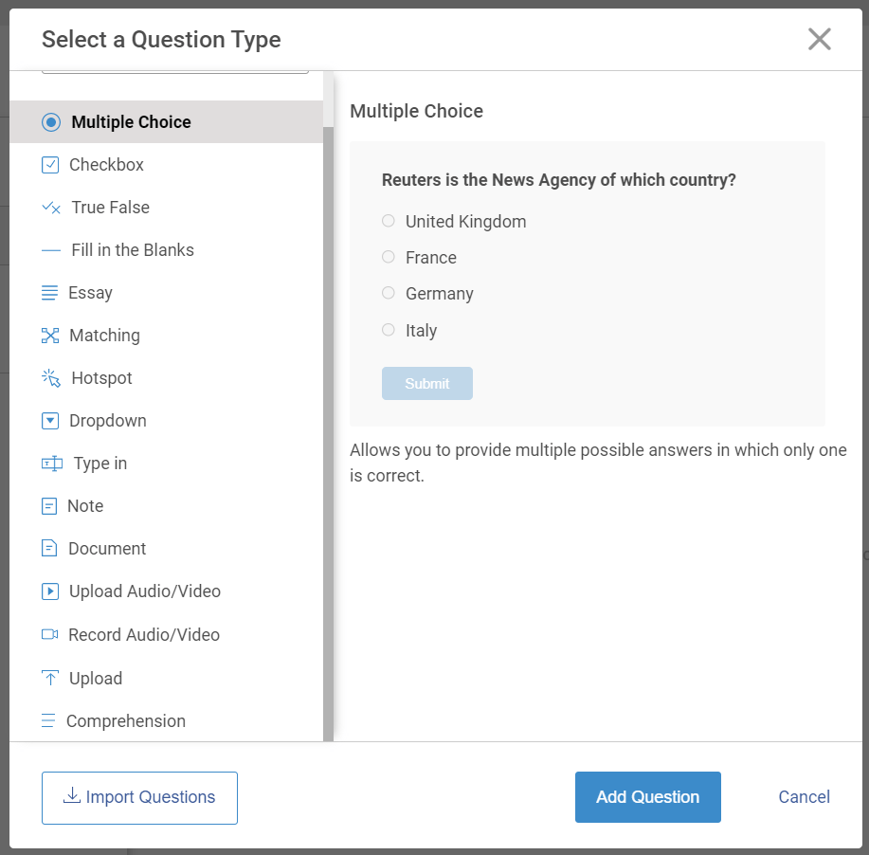Choose the Essay lines icon
The image size is (869, 855).
[x=50, y=293]
